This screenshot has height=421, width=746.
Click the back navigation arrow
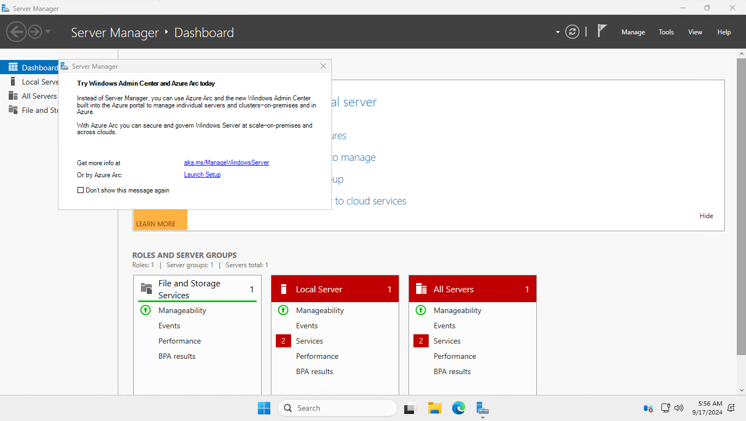[x=16, y=32]
